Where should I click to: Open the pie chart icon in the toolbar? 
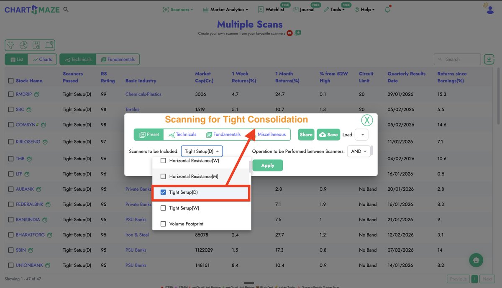click(x=23, y=45)
